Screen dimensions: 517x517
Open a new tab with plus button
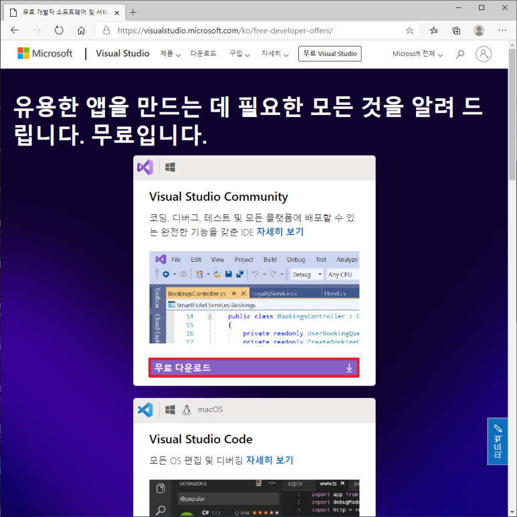coord(133,13)
